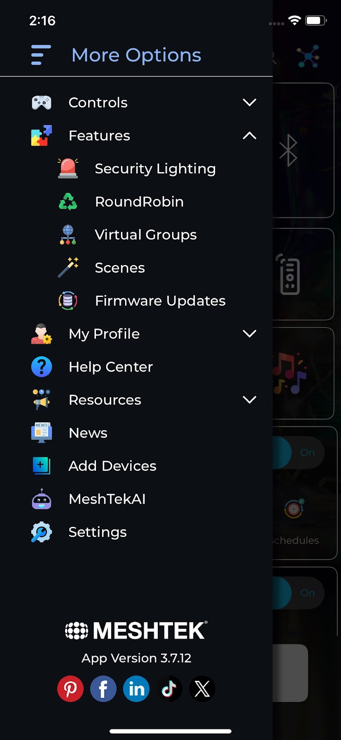This screenshot has width=341, height=740.
Task: Open Security Lighting feature
Action: 155,169
